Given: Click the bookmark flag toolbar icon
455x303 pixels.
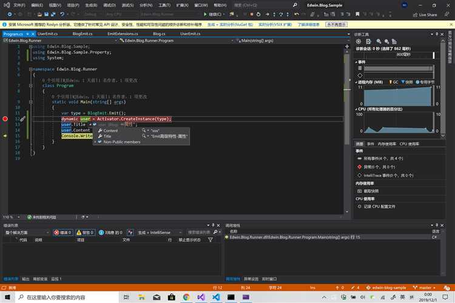Looking at the screenshot, I should (x=357, y=14).
